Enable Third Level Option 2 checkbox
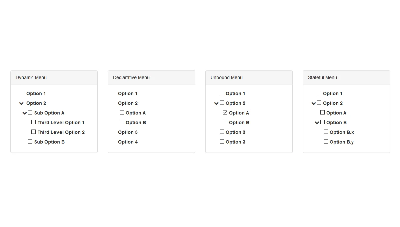 tap(33, 132)
